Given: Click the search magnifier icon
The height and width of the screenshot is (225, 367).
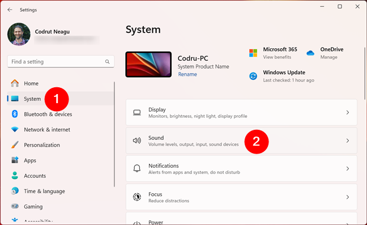Looking at the screenshot, I should (x=107, y=62).
